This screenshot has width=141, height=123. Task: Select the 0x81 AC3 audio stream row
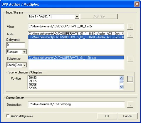point(76,37)
